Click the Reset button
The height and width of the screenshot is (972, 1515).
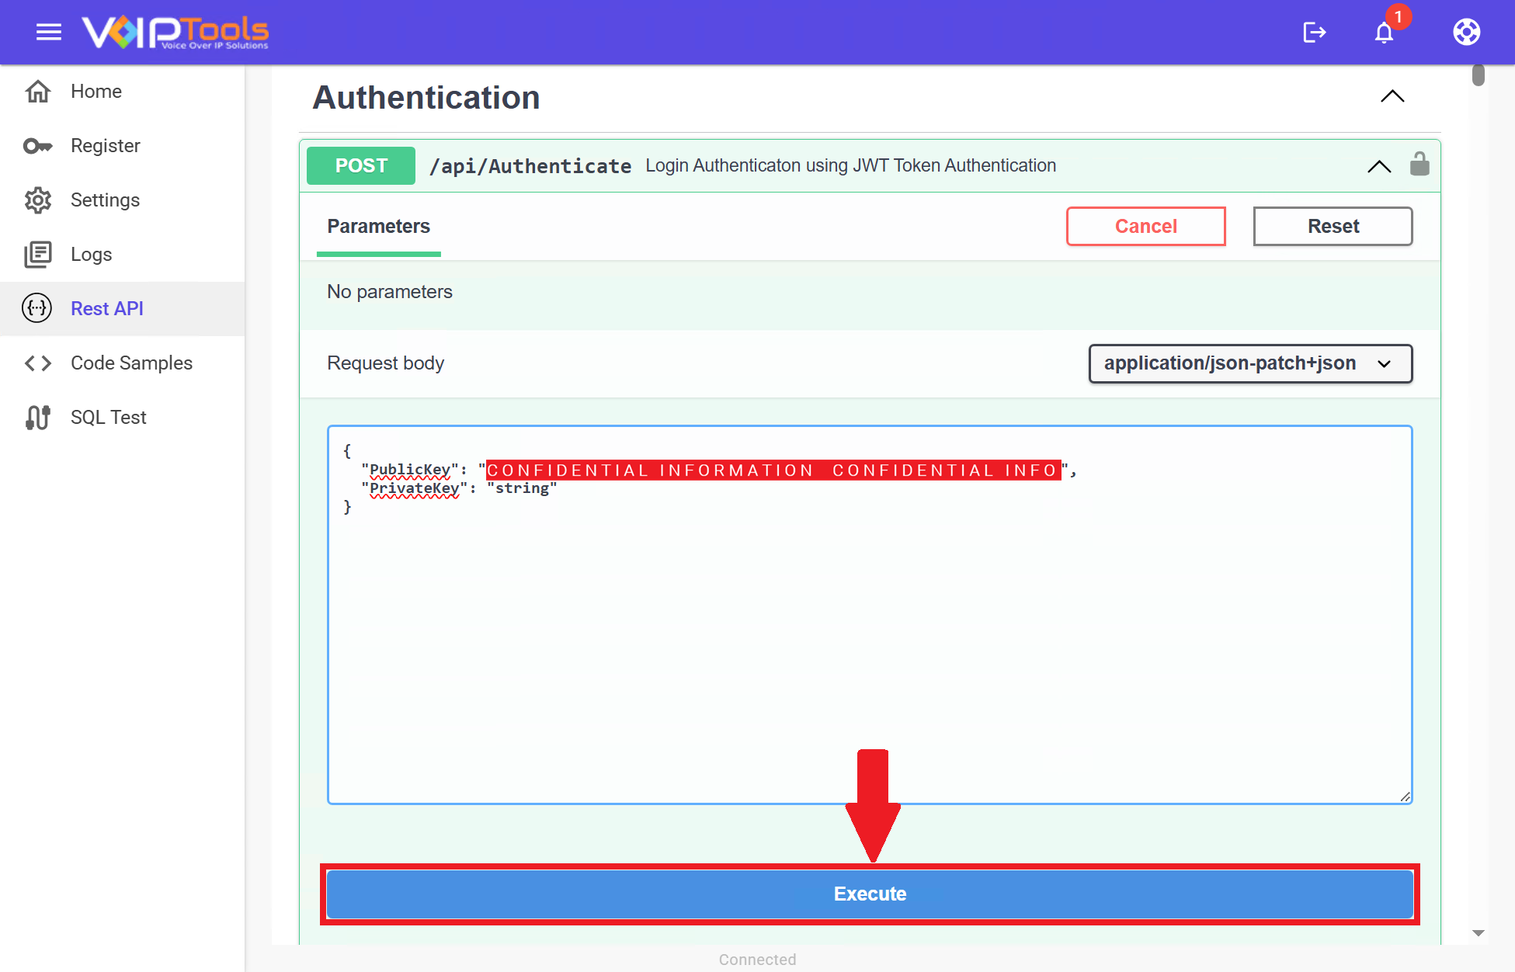tap(1333, 227)
